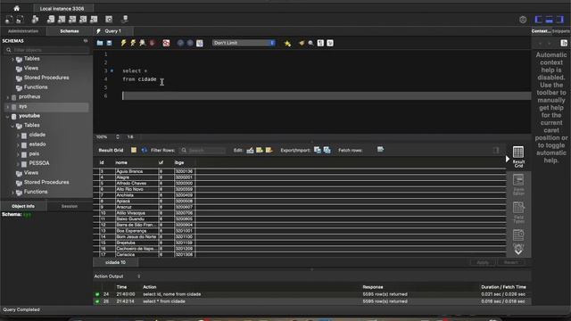Viewport: 571px width, 321px height.
Task: Open SQL script file in new tab icon
Action: [x=20, y=20]
